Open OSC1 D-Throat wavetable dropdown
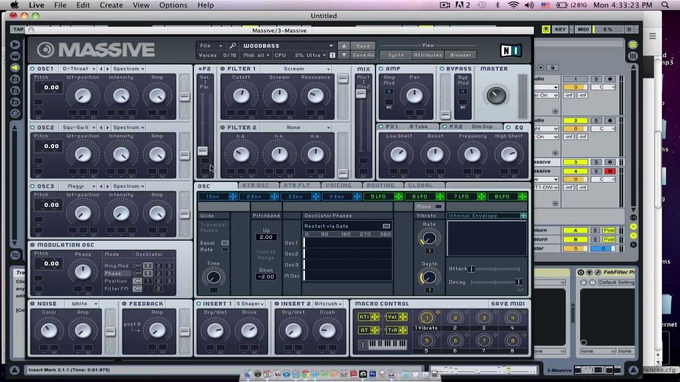The height and width of the screenshot is (382, 680). (79, 69)
